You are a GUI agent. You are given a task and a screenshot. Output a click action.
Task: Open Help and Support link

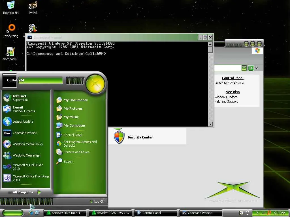(226, 101)
